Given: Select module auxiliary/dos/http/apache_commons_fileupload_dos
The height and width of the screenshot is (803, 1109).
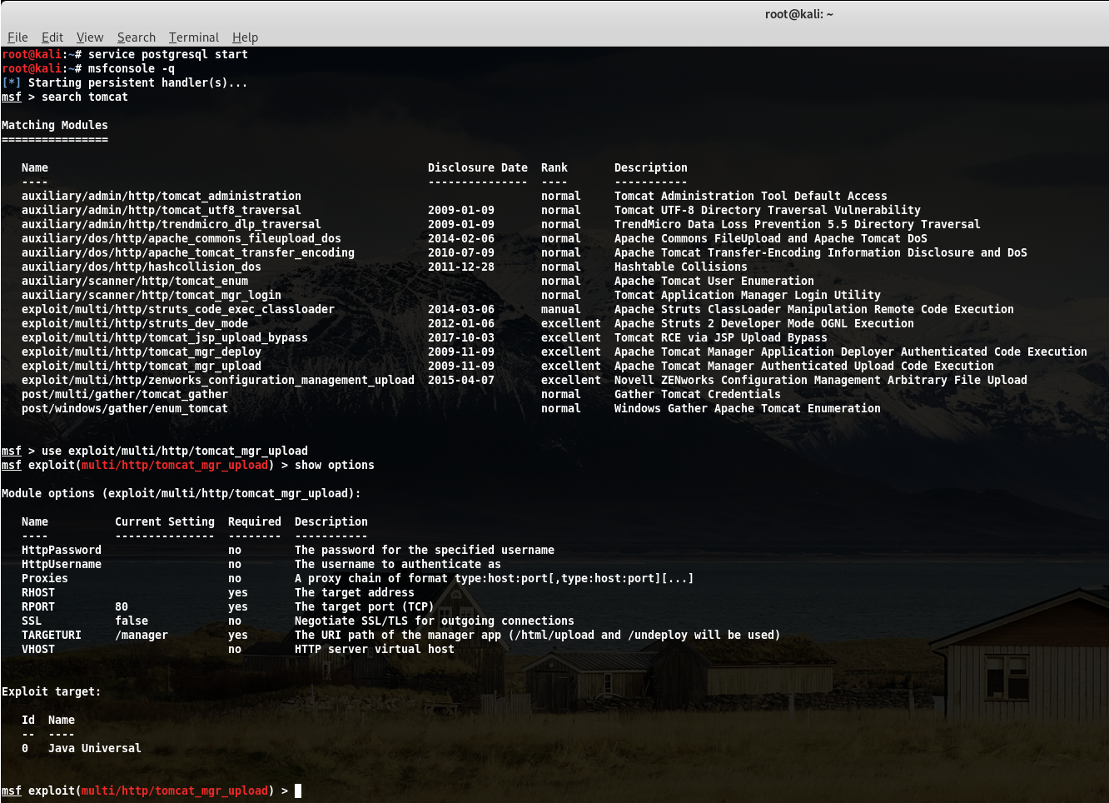Looking at the screenshot, I should [182, 238].
